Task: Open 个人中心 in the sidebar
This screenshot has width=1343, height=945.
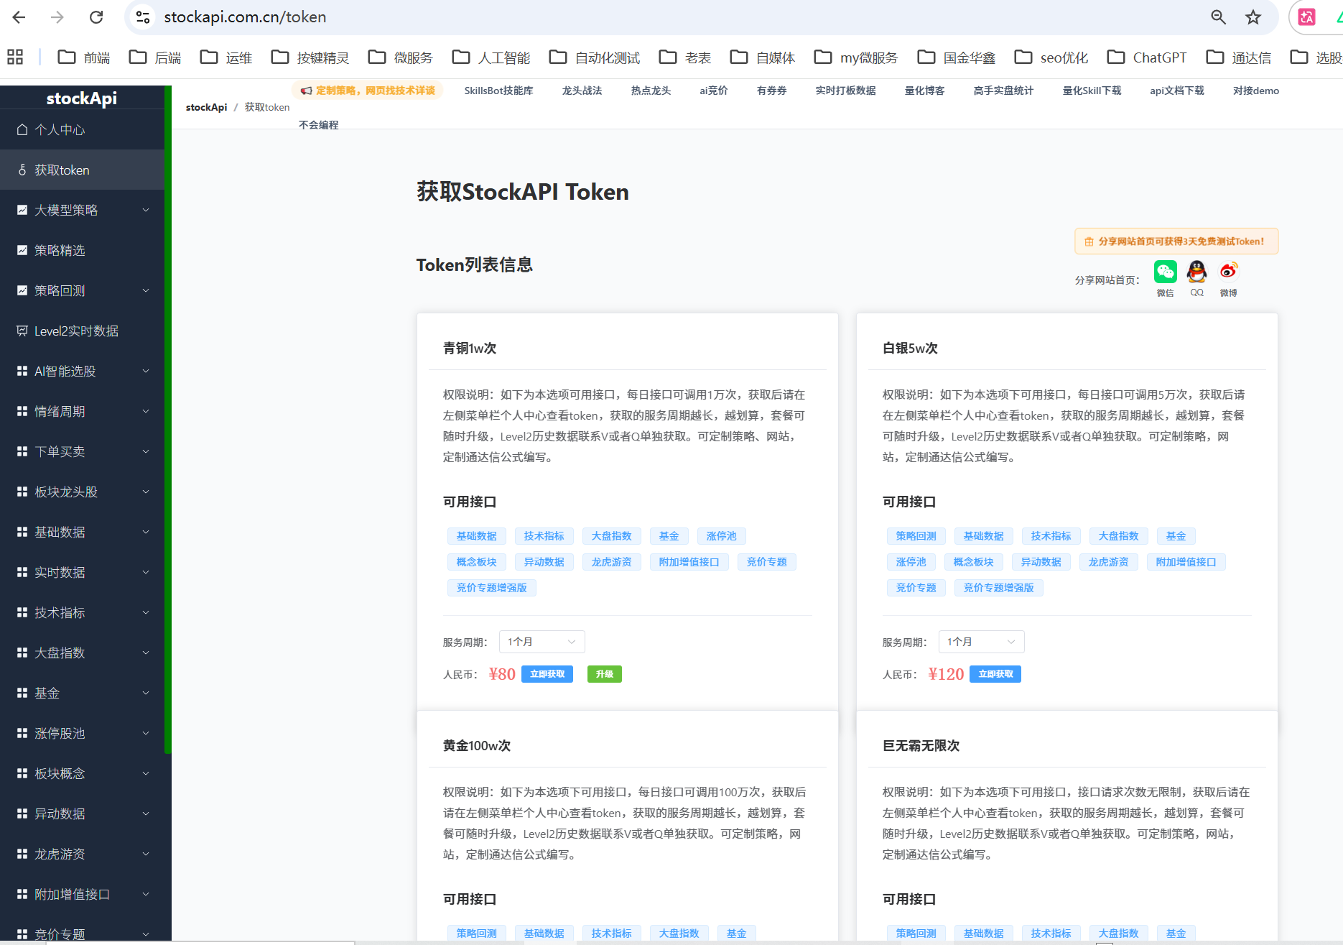Action: coord(82,129)
